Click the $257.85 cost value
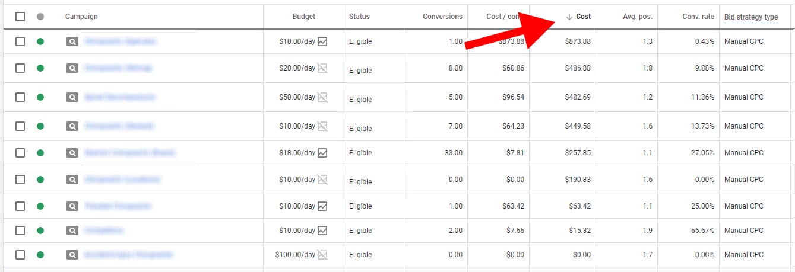This screenshot has width=795, height=272. 578,153
